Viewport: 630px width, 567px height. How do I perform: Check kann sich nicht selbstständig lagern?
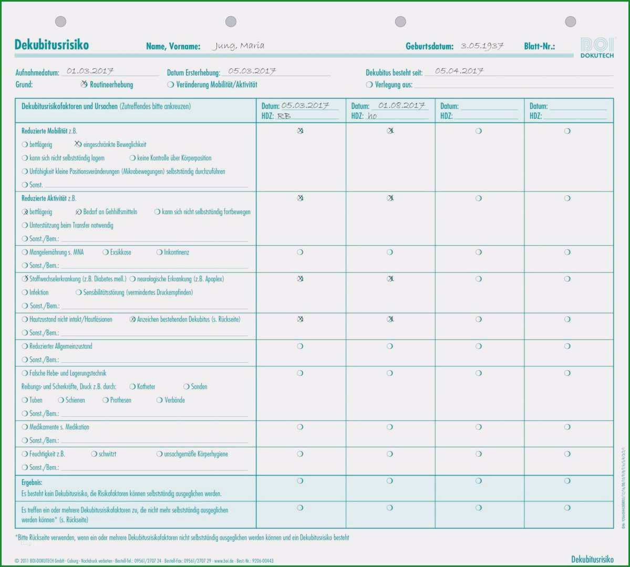click(25, 158)
